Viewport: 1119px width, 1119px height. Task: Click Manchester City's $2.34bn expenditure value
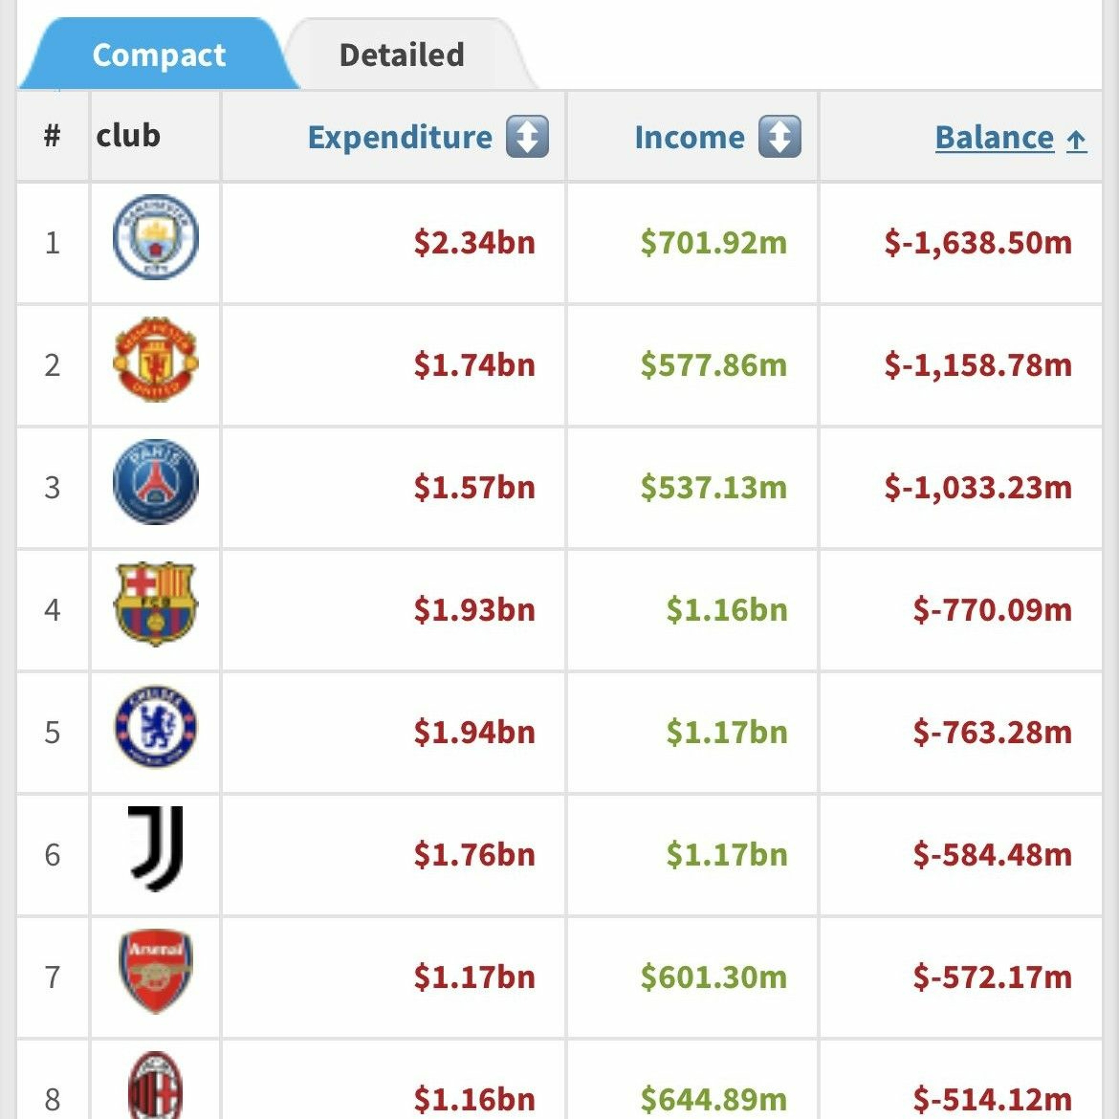474,243
